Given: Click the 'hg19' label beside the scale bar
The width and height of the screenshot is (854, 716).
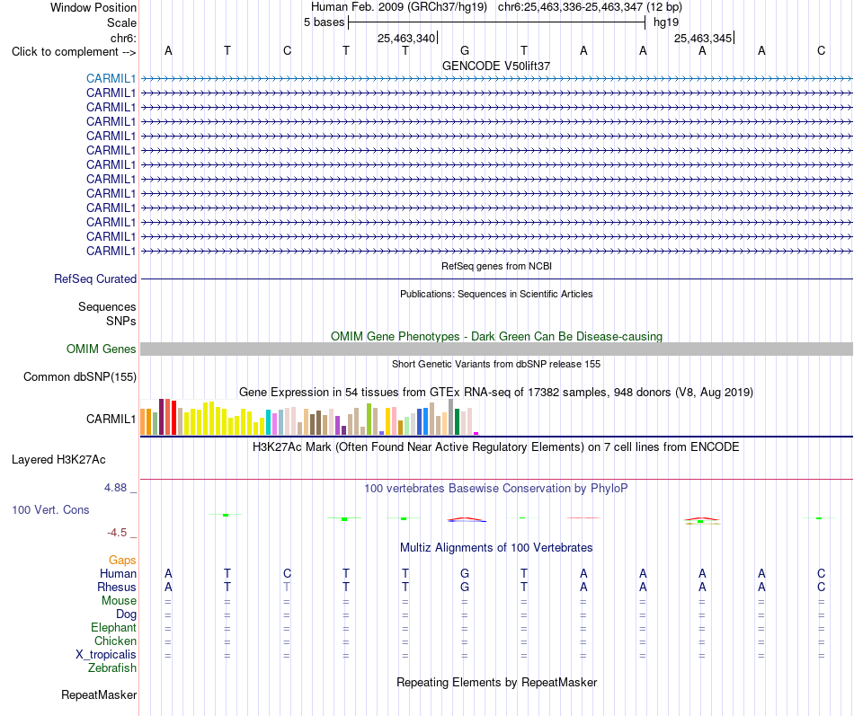Looking at the screenshot, I should click(x=666, y=22).
